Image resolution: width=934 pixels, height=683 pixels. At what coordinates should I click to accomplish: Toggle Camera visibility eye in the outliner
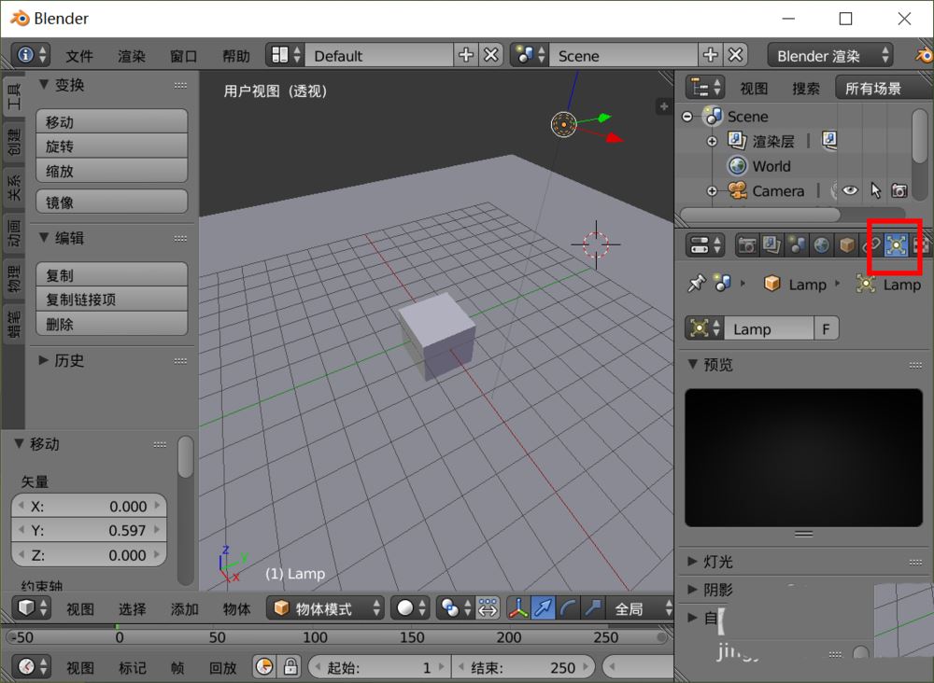(x=851, y=190)
